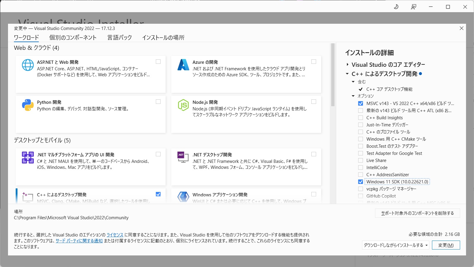Enable the GitHub Copilot option
This screenshot has width=474, height=267.
click(x=361, y=196)
